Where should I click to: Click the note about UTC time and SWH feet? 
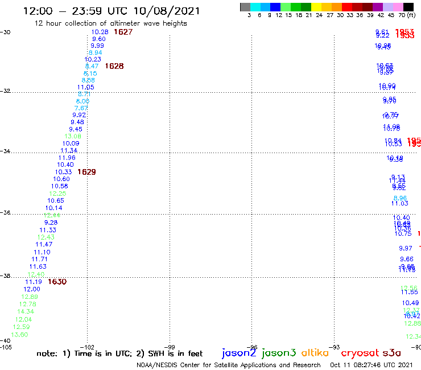pos(119,353)
